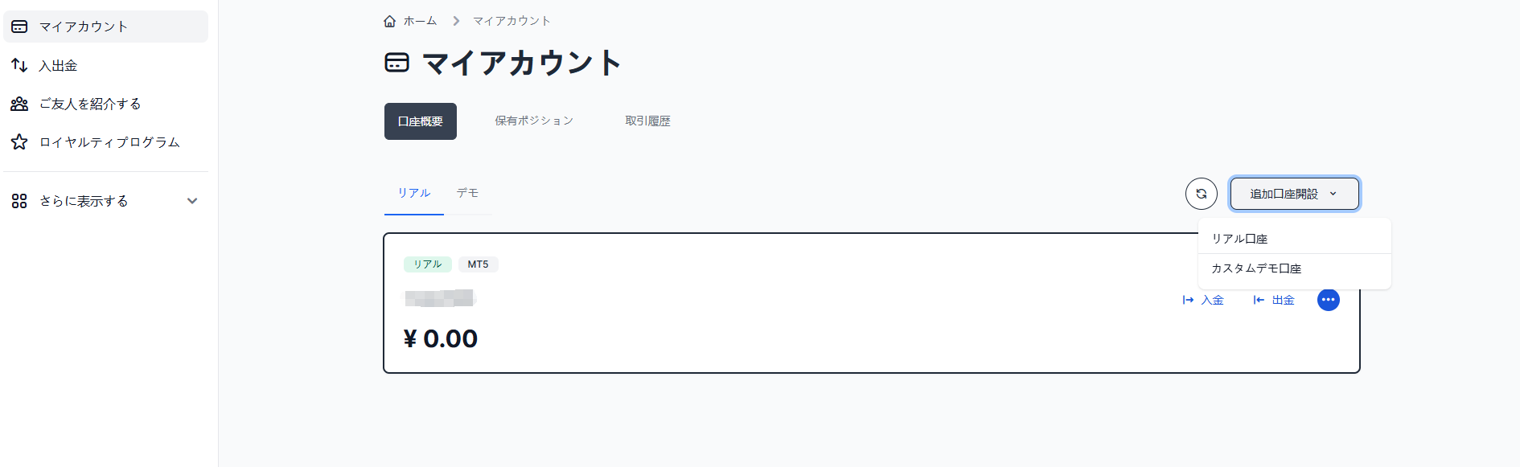This screenshot has height=467, width=1520.
Task: Click the ご友人を紹介する people icon
Action: (19, 104)
